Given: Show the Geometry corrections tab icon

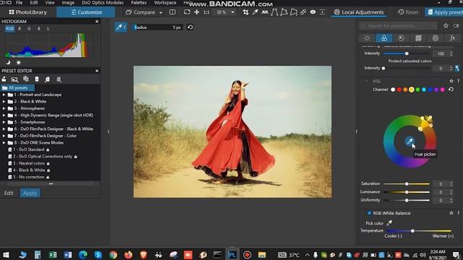Looking at the screenshot, I should point(418,38).
